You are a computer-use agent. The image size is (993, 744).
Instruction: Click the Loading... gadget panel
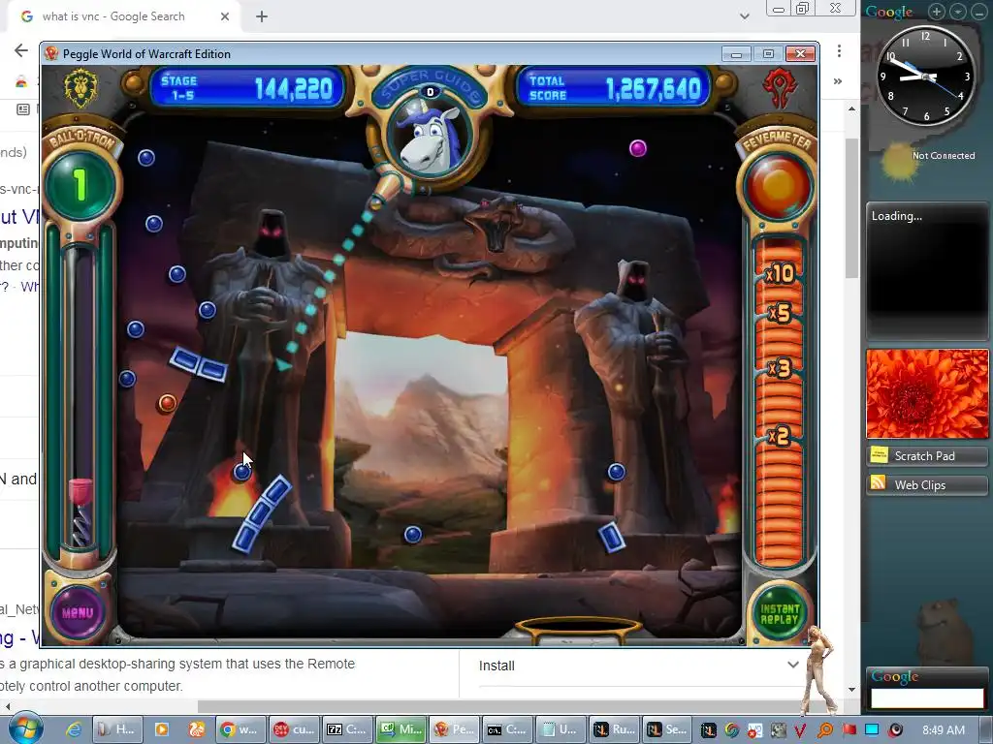[x=927, y=271]
